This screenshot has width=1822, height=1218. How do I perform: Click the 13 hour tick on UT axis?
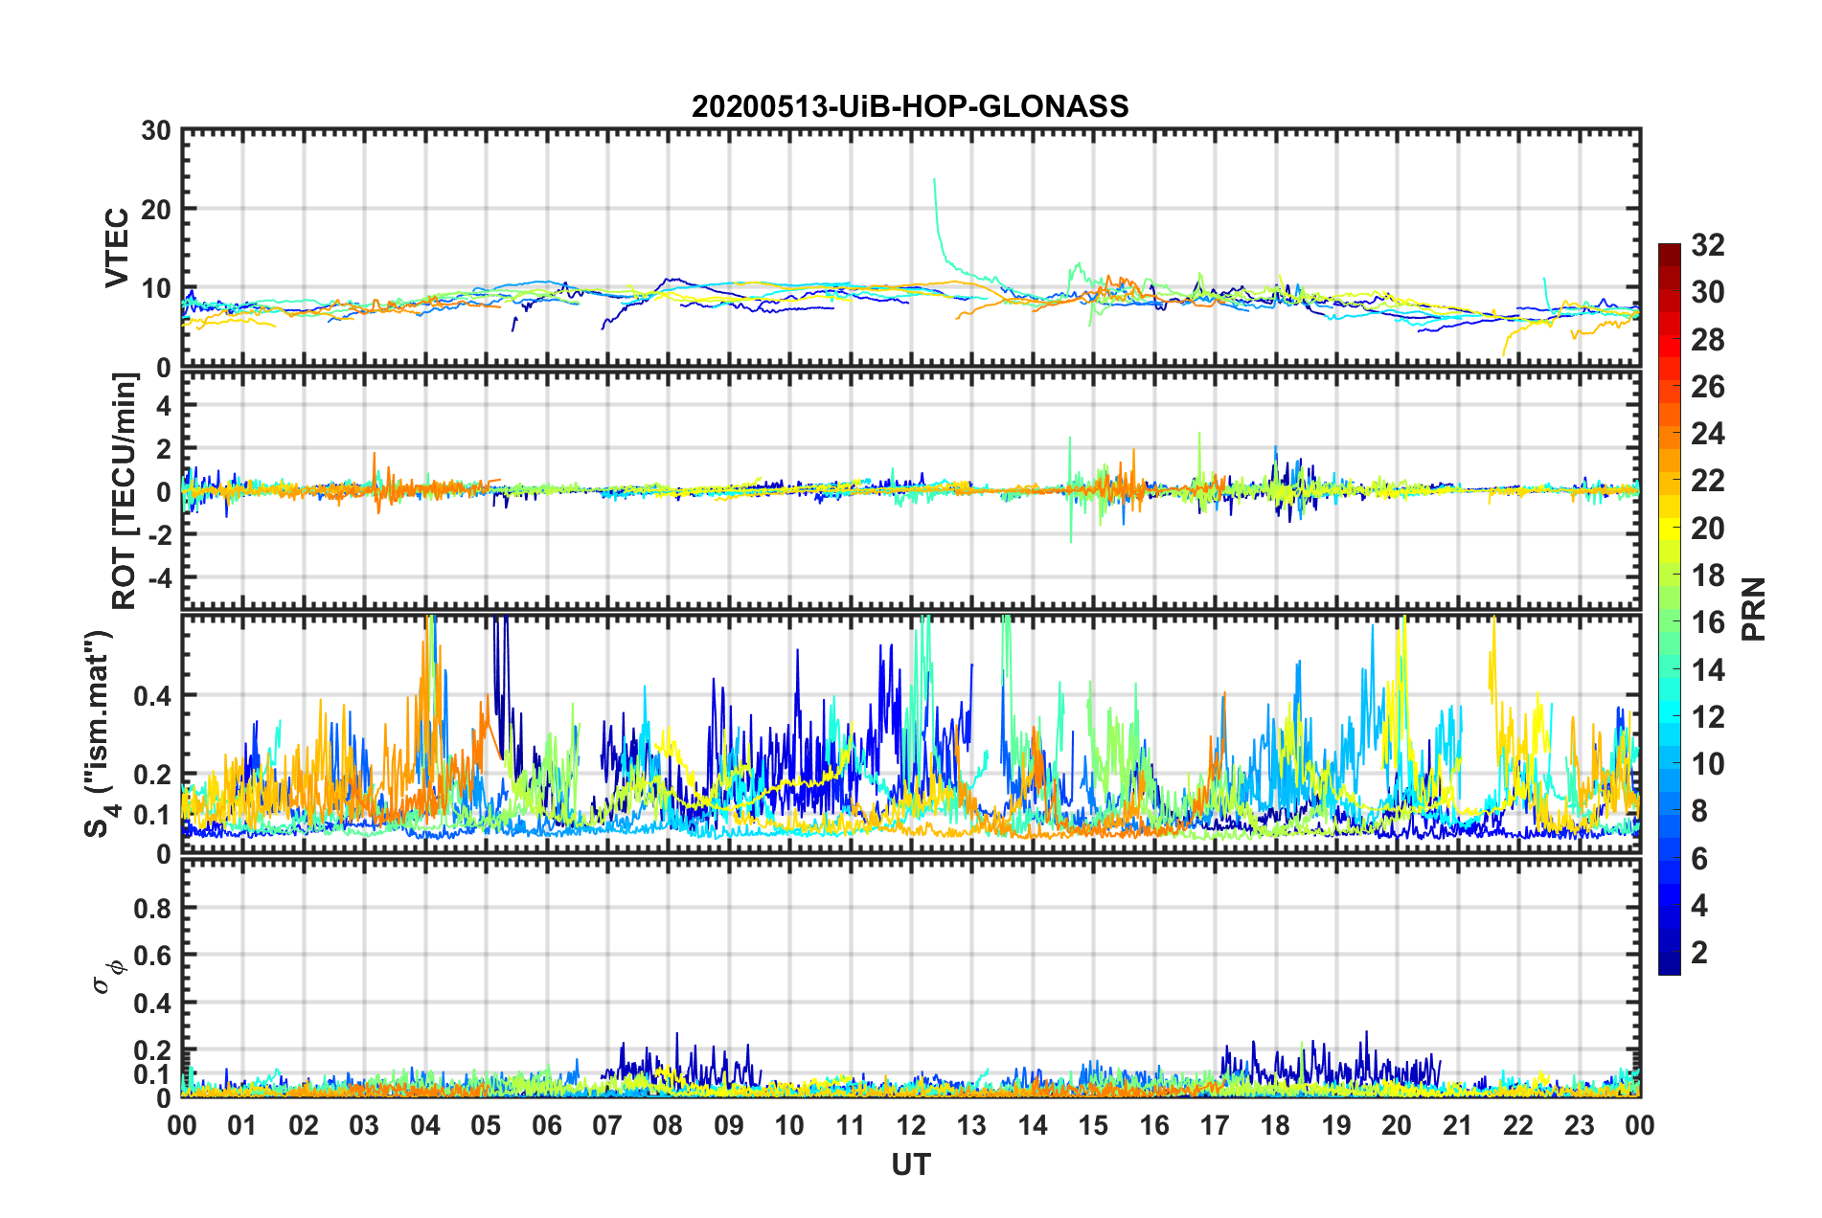971,1125
